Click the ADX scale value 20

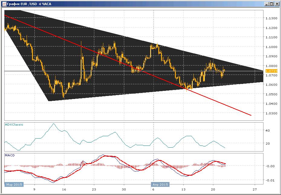pyautogui.click(x=268, y=143)
